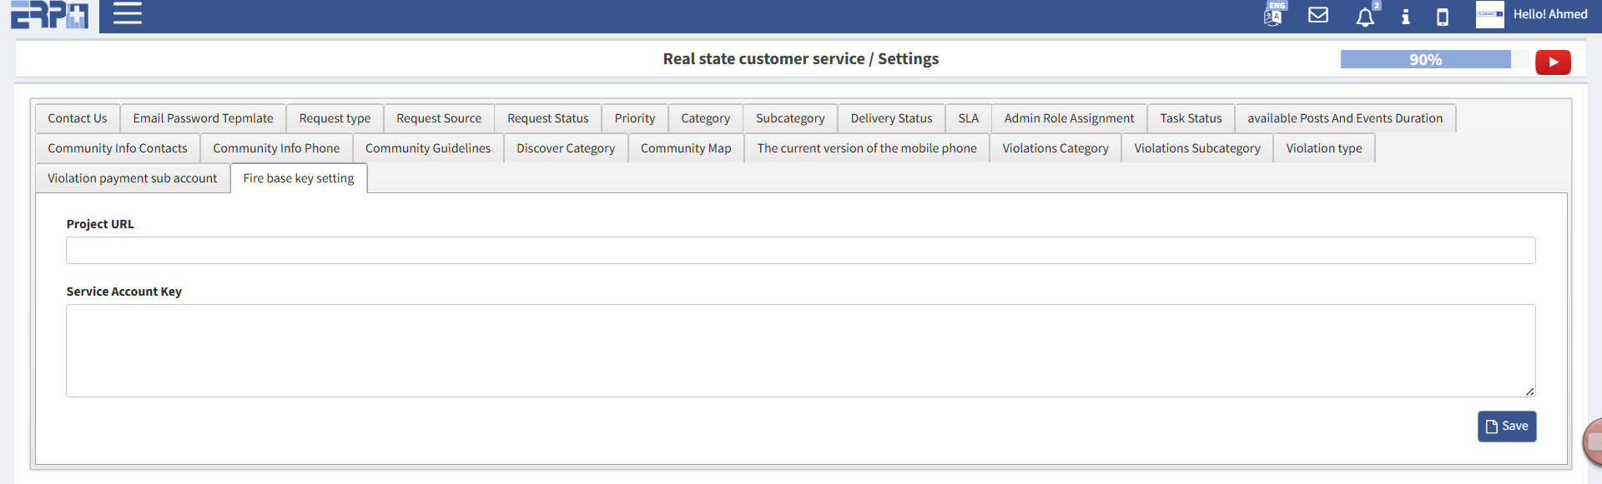The width and height of the screenshot is (1602, 484).
Task: Select the SLA tab
Action: tap(968, 118)
